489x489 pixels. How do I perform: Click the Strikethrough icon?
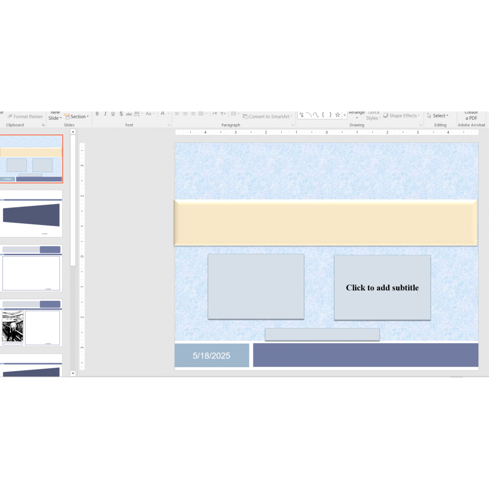pyautogui.click(x=129, y=114)
